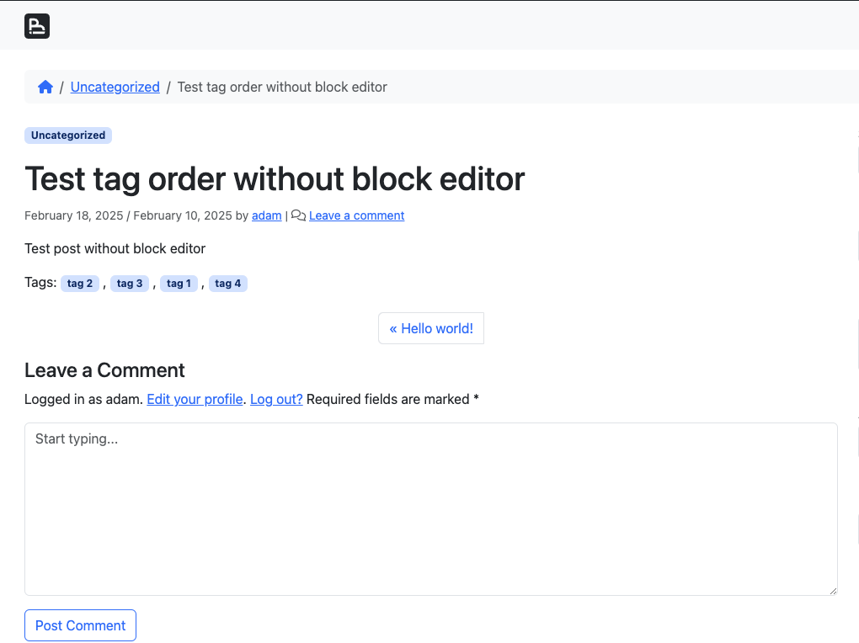859x643 pixels.
Task: Click the speech bubbles comment icon
Action: (x=298, y=215)
